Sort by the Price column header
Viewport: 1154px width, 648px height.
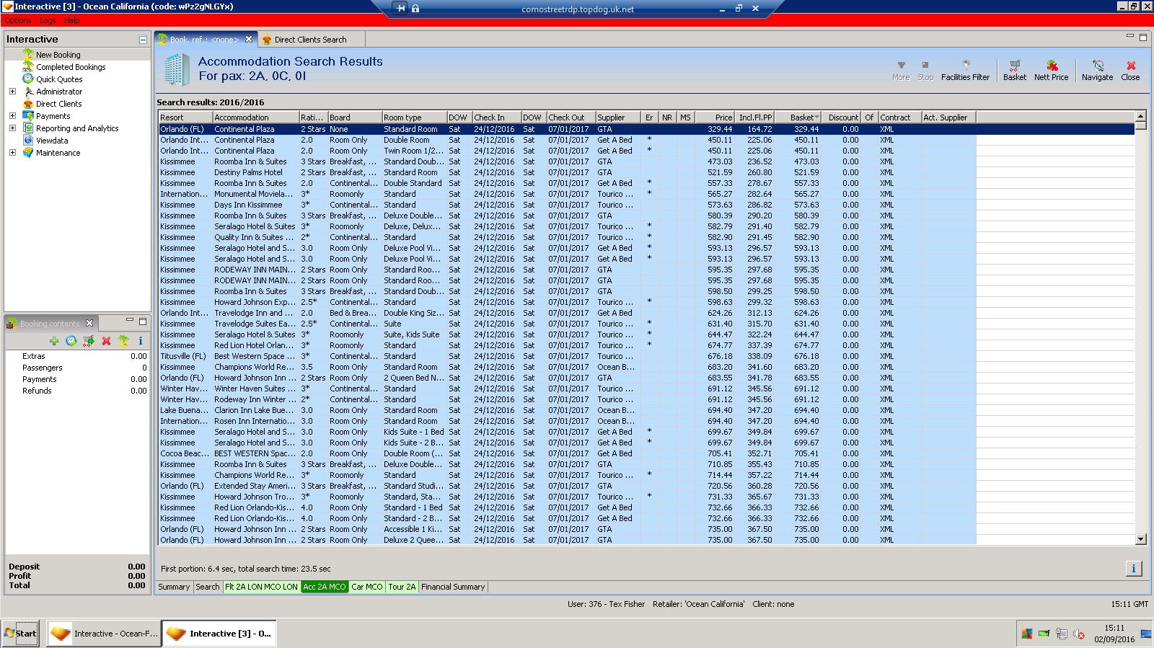click(715, 117)
